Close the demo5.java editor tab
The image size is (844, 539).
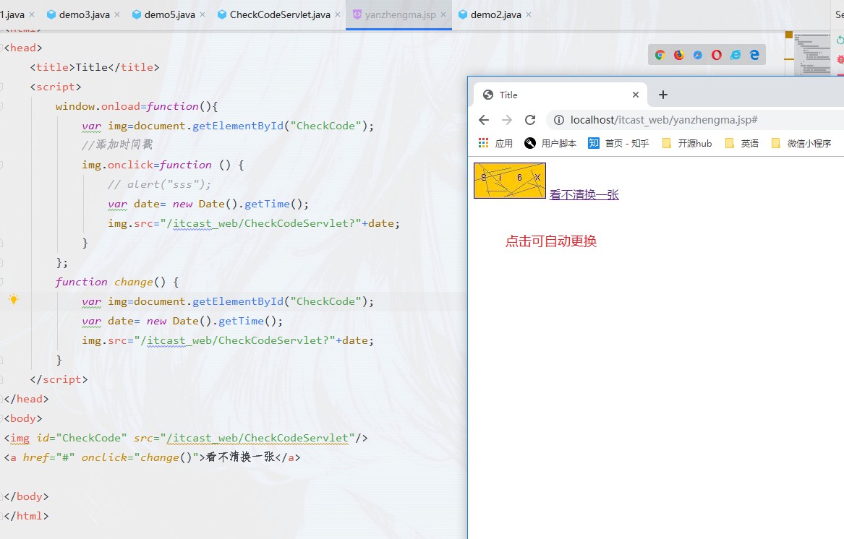click(x=203, y=14)
